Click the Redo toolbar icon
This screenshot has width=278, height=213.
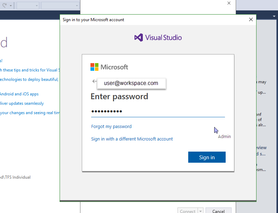(x=5, y=6)
